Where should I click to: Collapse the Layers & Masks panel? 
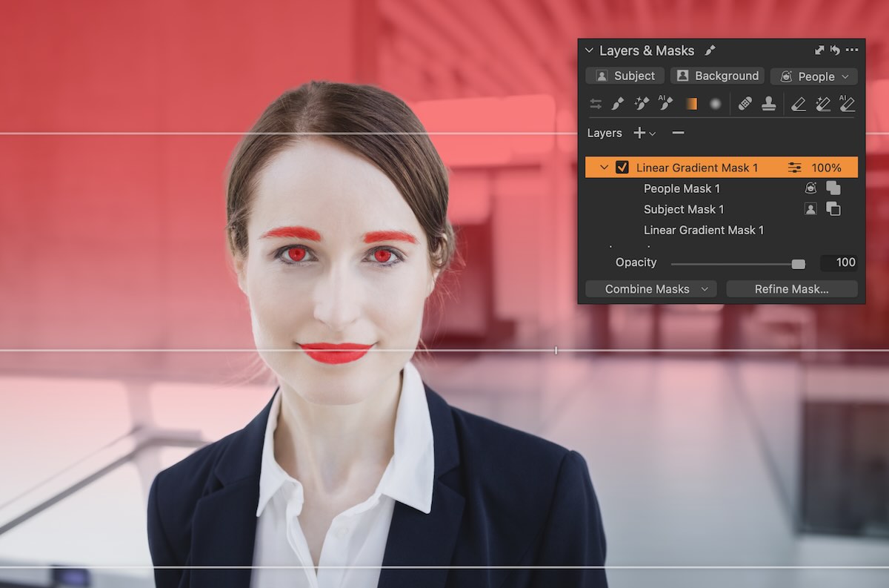click(x=588, y=50)
